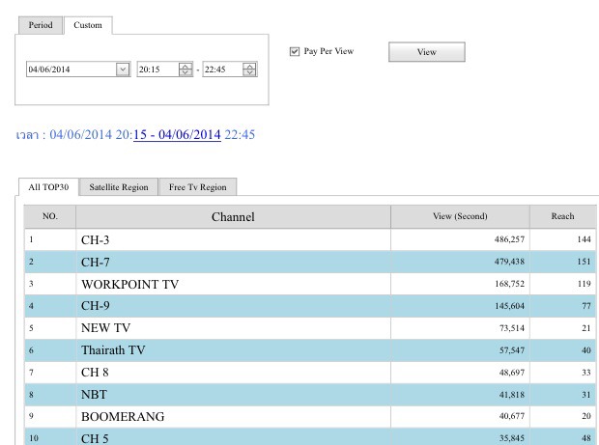
Task: Sort by the Reach column header
Action: point(562,216)
